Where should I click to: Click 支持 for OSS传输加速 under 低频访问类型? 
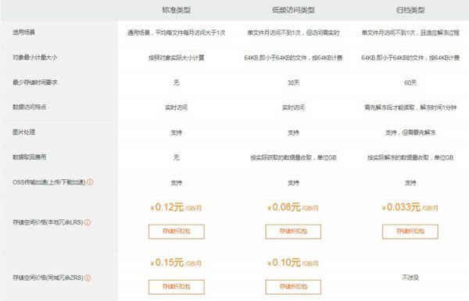click(293, 182)
